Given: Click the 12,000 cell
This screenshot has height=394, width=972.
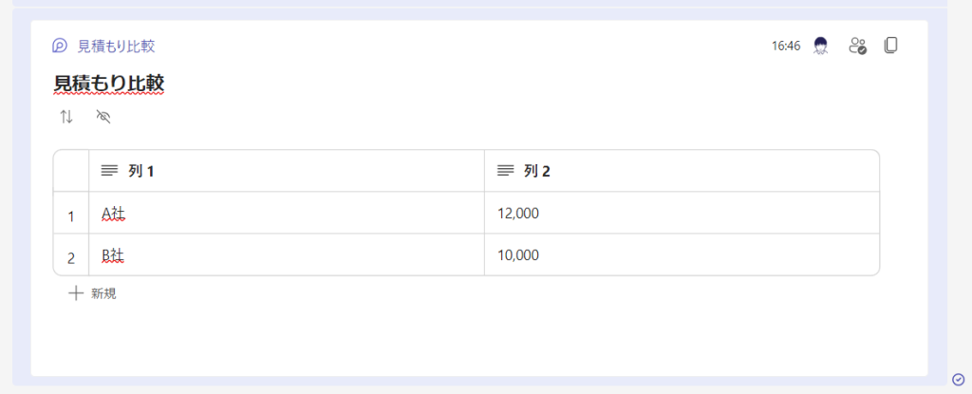Looking at the screenshot, I should 680,214.
